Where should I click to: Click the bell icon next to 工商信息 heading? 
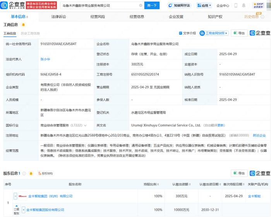tap(23, 25)
